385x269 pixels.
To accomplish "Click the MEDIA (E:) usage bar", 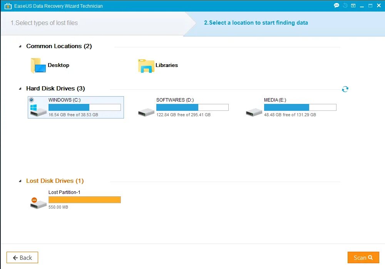I will (300, 107).
